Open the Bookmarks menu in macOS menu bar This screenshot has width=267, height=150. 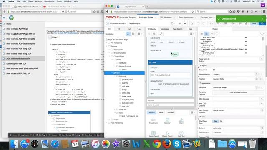(x=49, y=2)
